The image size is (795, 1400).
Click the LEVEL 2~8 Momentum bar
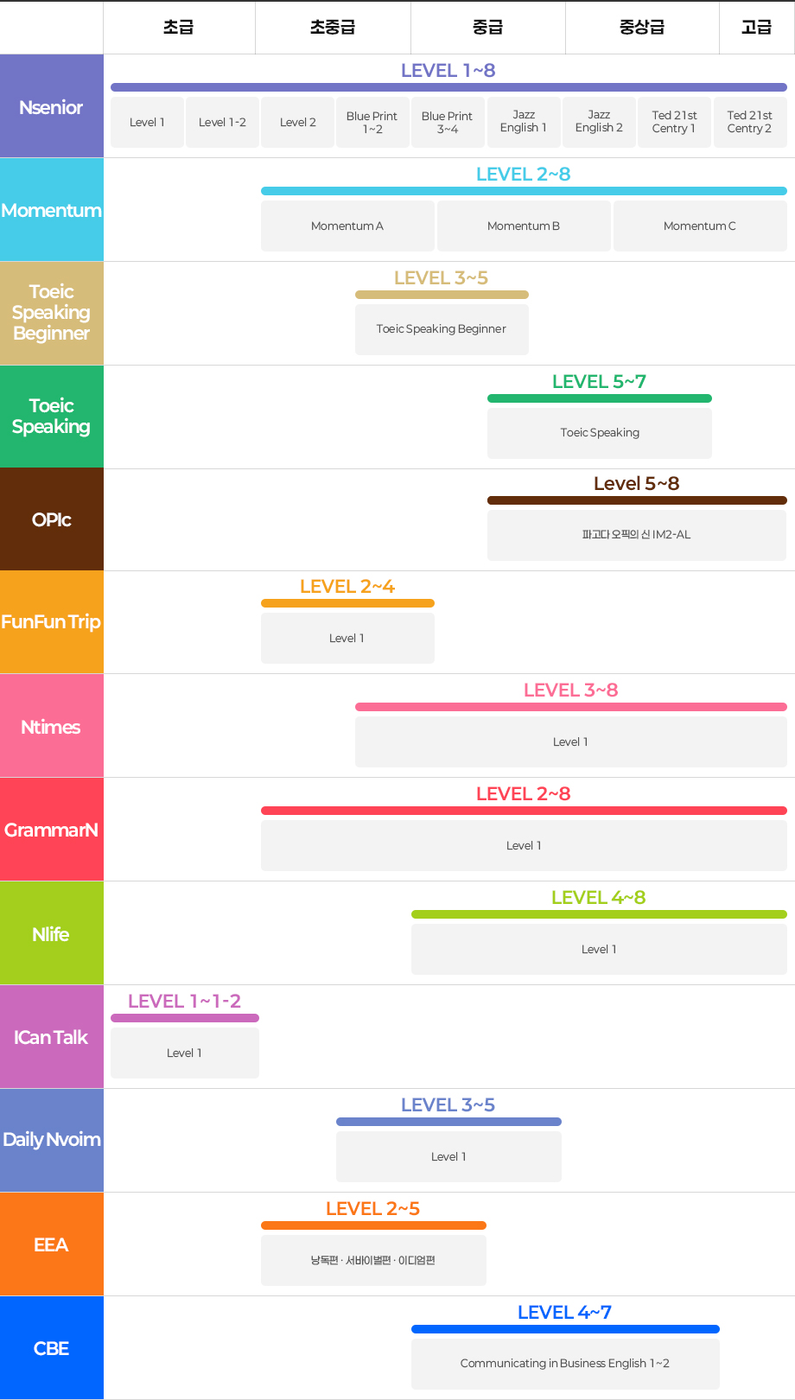[x=524, y=191]
